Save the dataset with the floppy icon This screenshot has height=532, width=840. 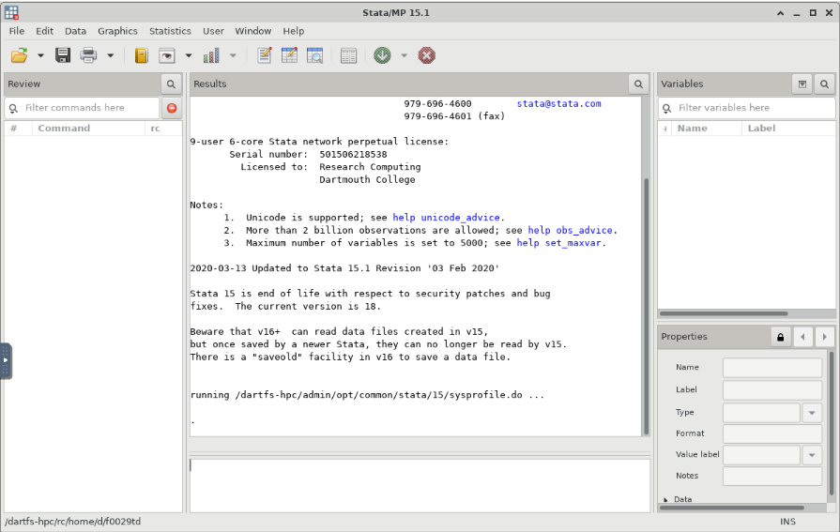point(63,55)
